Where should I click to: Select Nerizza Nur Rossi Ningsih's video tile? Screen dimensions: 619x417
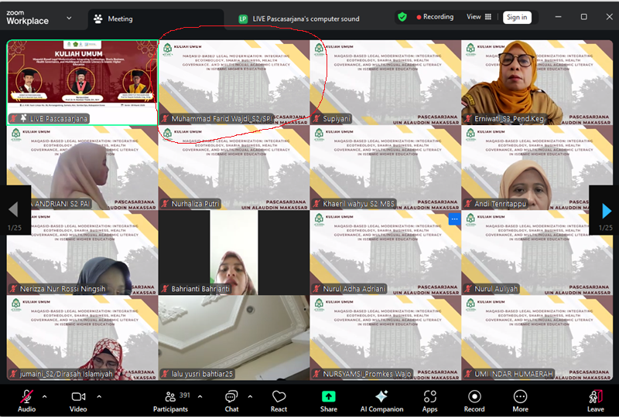[82, 253]
